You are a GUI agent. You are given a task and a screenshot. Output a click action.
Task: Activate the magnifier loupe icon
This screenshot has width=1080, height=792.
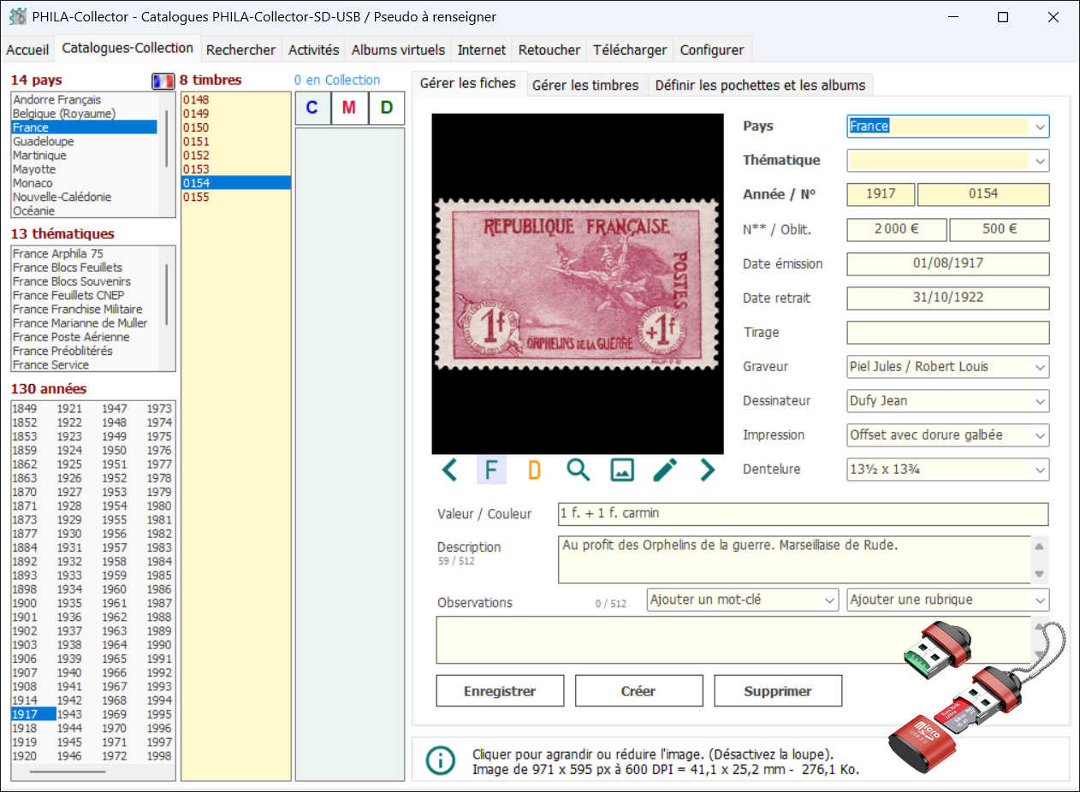[579, 470]
